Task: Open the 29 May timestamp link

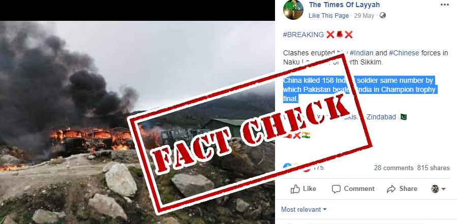Action: [364, 16]
